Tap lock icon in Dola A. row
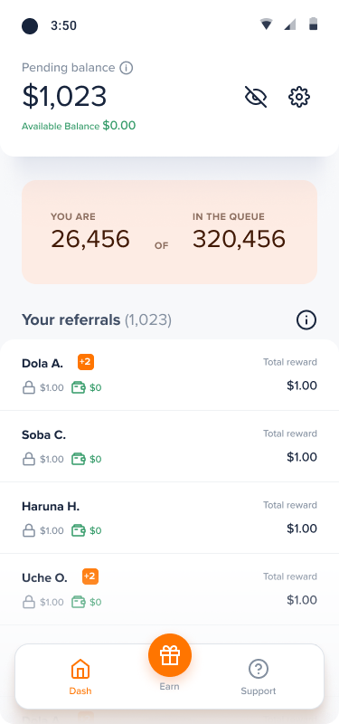Screen dimensions: 339x724 coord(29,387)
